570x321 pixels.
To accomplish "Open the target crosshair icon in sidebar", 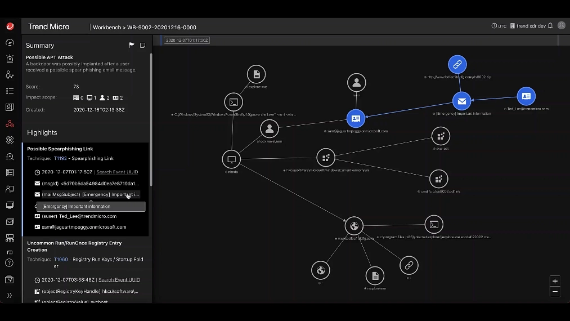I will tap(10, 140).
